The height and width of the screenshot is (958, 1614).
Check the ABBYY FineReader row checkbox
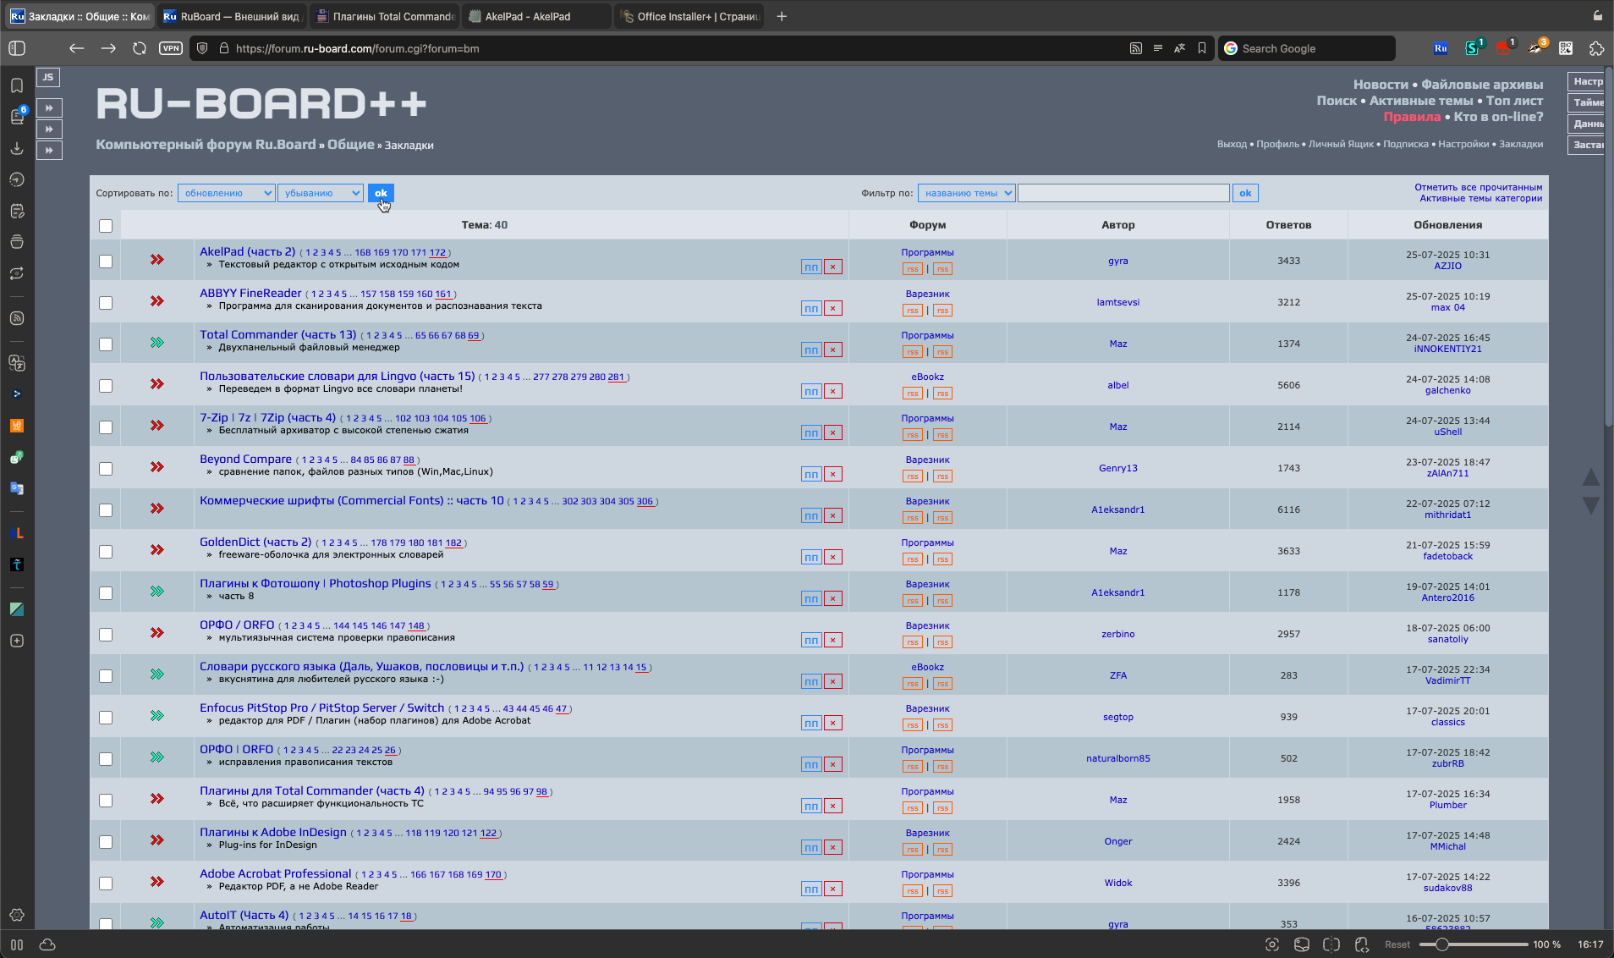(106, 303)
